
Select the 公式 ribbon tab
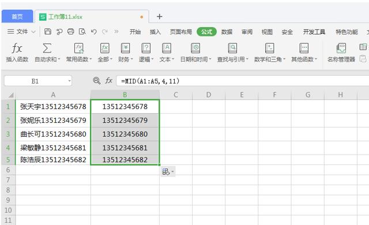point(206,32)
